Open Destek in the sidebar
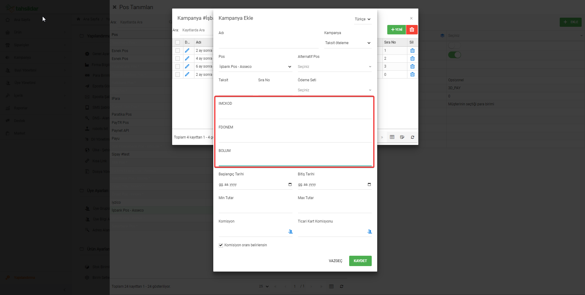 pyautogui.click(x=19, y=121)
